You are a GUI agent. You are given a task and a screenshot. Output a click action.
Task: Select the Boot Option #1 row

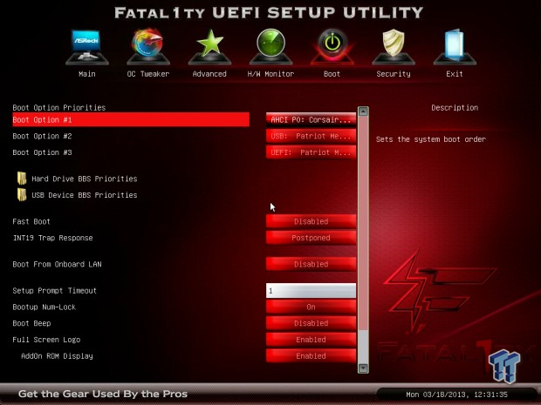click(x=131, y=119)
